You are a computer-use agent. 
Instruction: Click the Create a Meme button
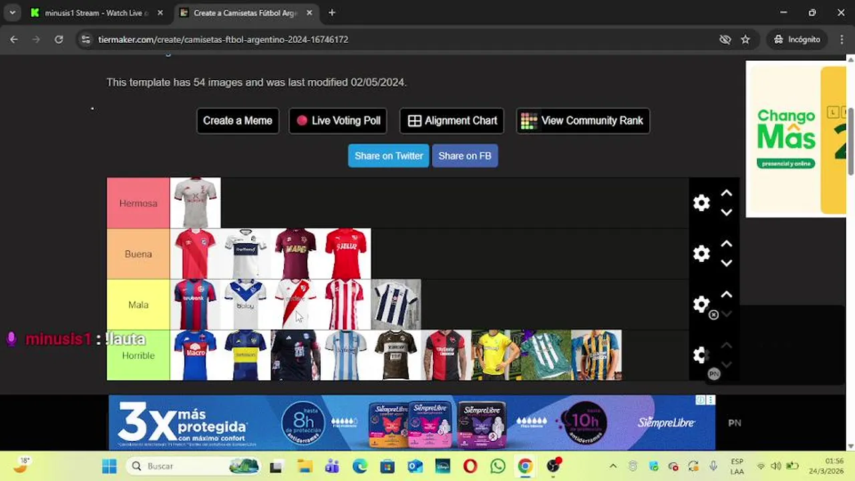(x=238, y=121)
